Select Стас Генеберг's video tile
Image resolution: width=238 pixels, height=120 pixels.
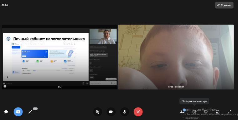(x=176, y=57)
